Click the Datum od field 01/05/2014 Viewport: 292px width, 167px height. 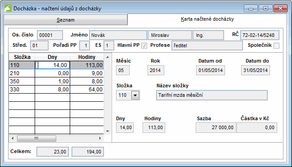point(211,70)
